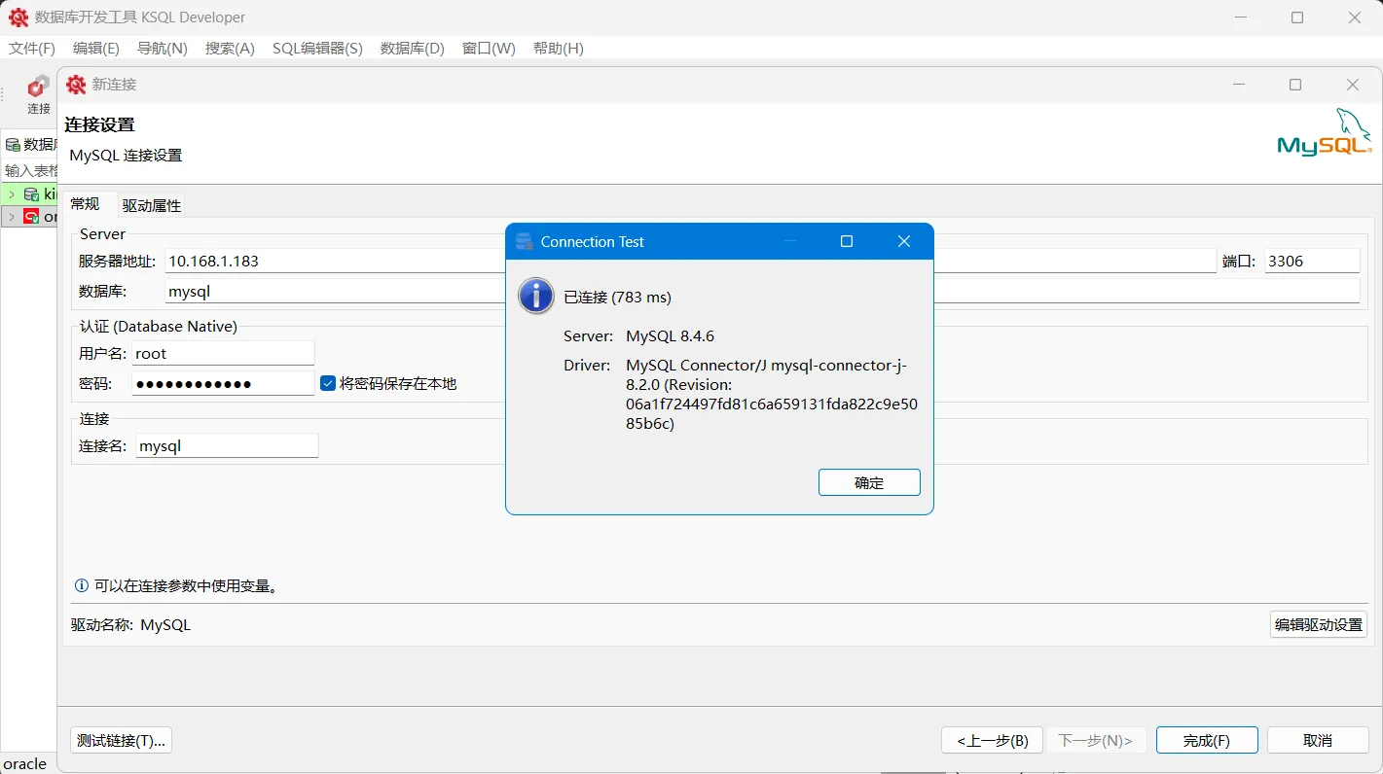Click the 新连接 dialog title bar icon

pos(76,85)
